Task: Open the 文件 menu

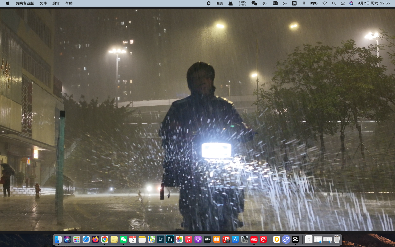Action: 43,3
